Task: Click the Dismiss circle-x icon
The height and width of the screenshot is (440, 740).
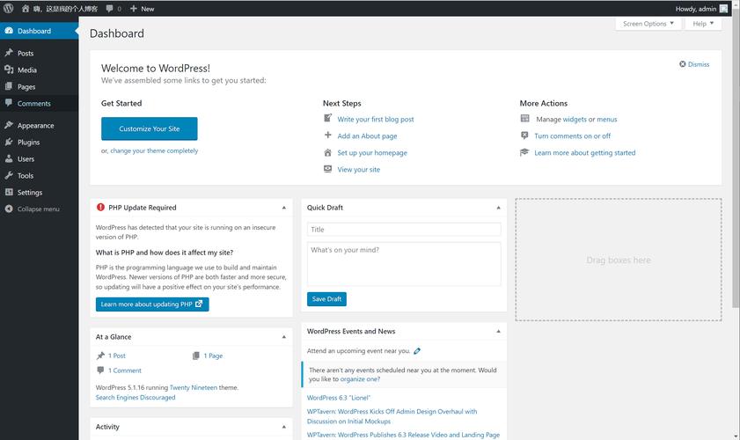Action: point(683,63)
